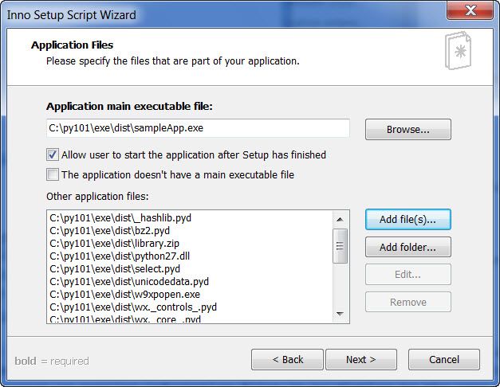This screenshot has height=387, width=500.
Task: Uncheck Allow user to start application checkbox
Action: point(53,155)
